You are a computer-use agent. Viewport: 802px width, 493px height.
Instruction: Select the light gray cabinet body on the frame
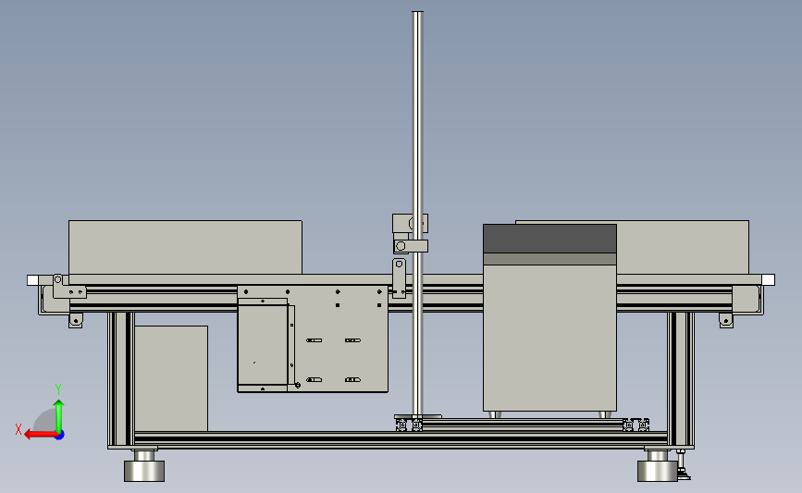coord(549,338)
